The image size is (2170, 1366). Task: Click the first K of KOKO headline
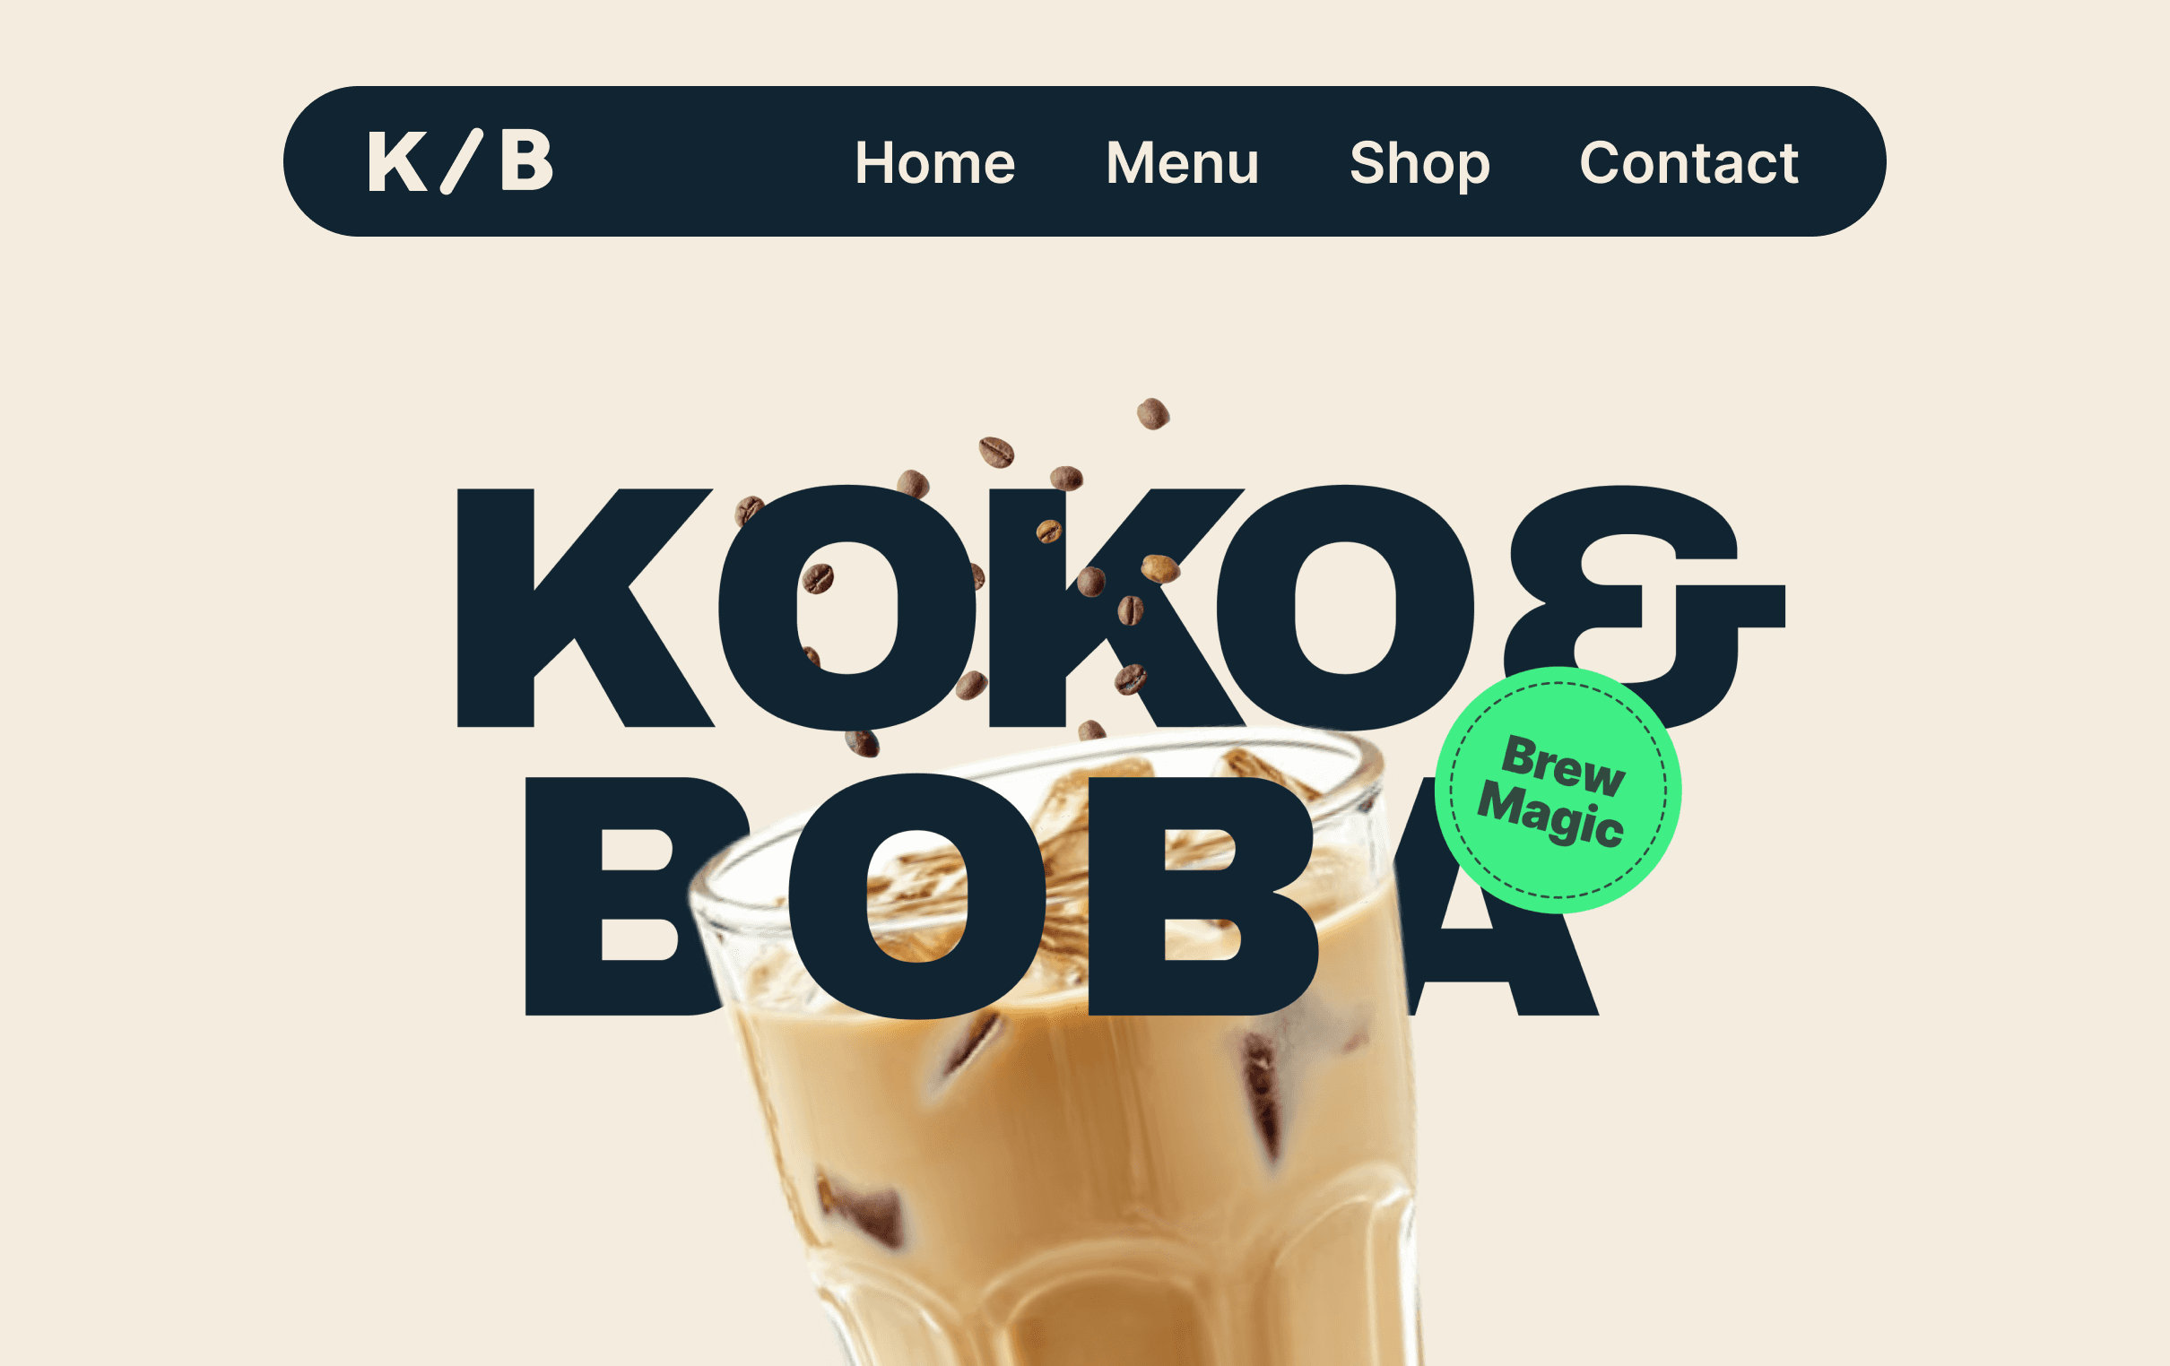click(584, 608)
